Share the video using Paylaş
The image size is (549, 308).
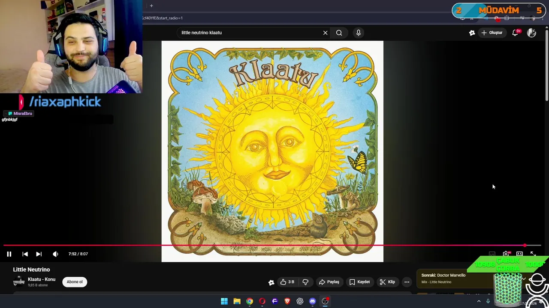pos(329,282)
